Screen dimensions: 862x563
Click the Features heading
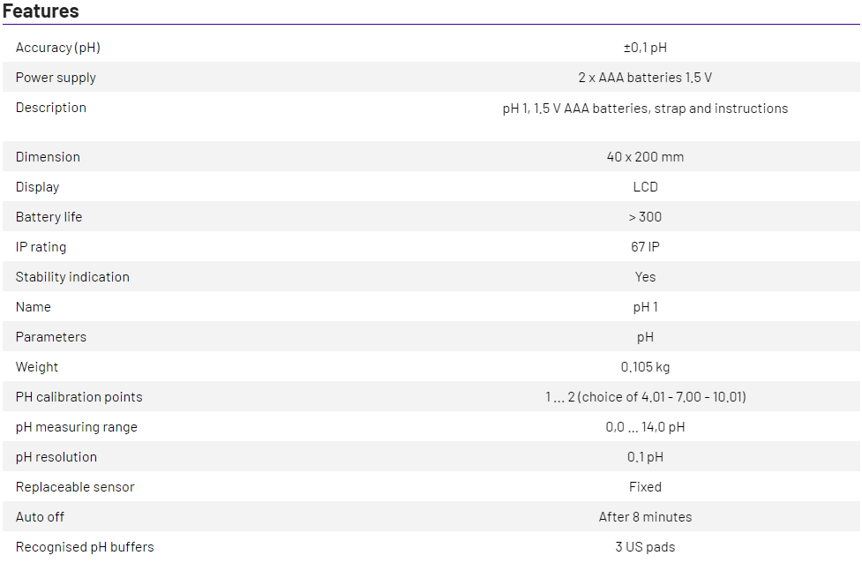coord(41,11)
